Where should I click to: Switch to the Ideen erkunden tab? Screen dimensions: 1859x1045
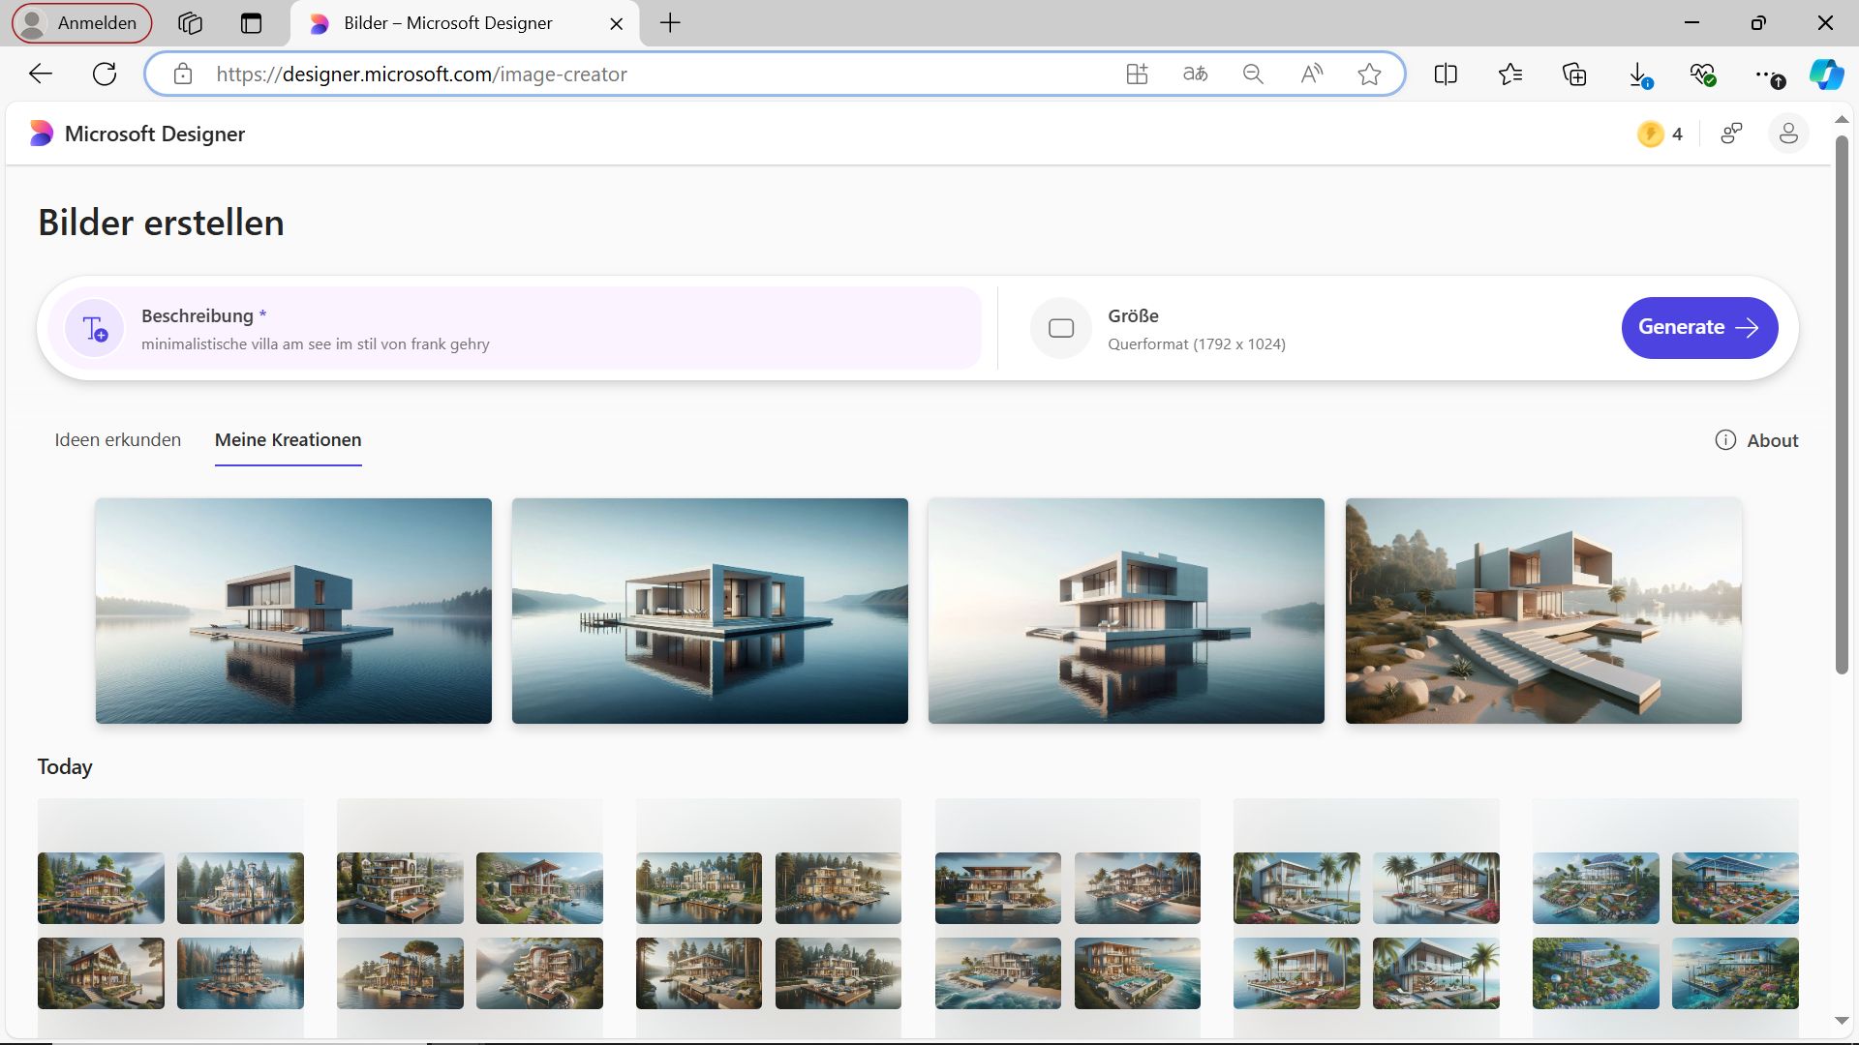coord(117,440)
